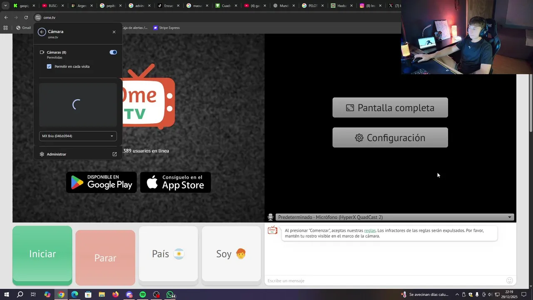
Task: Expand the Predeterminado Micrófono HyperX dropdown
Action: pyautogui.click(x=395, y=217)
